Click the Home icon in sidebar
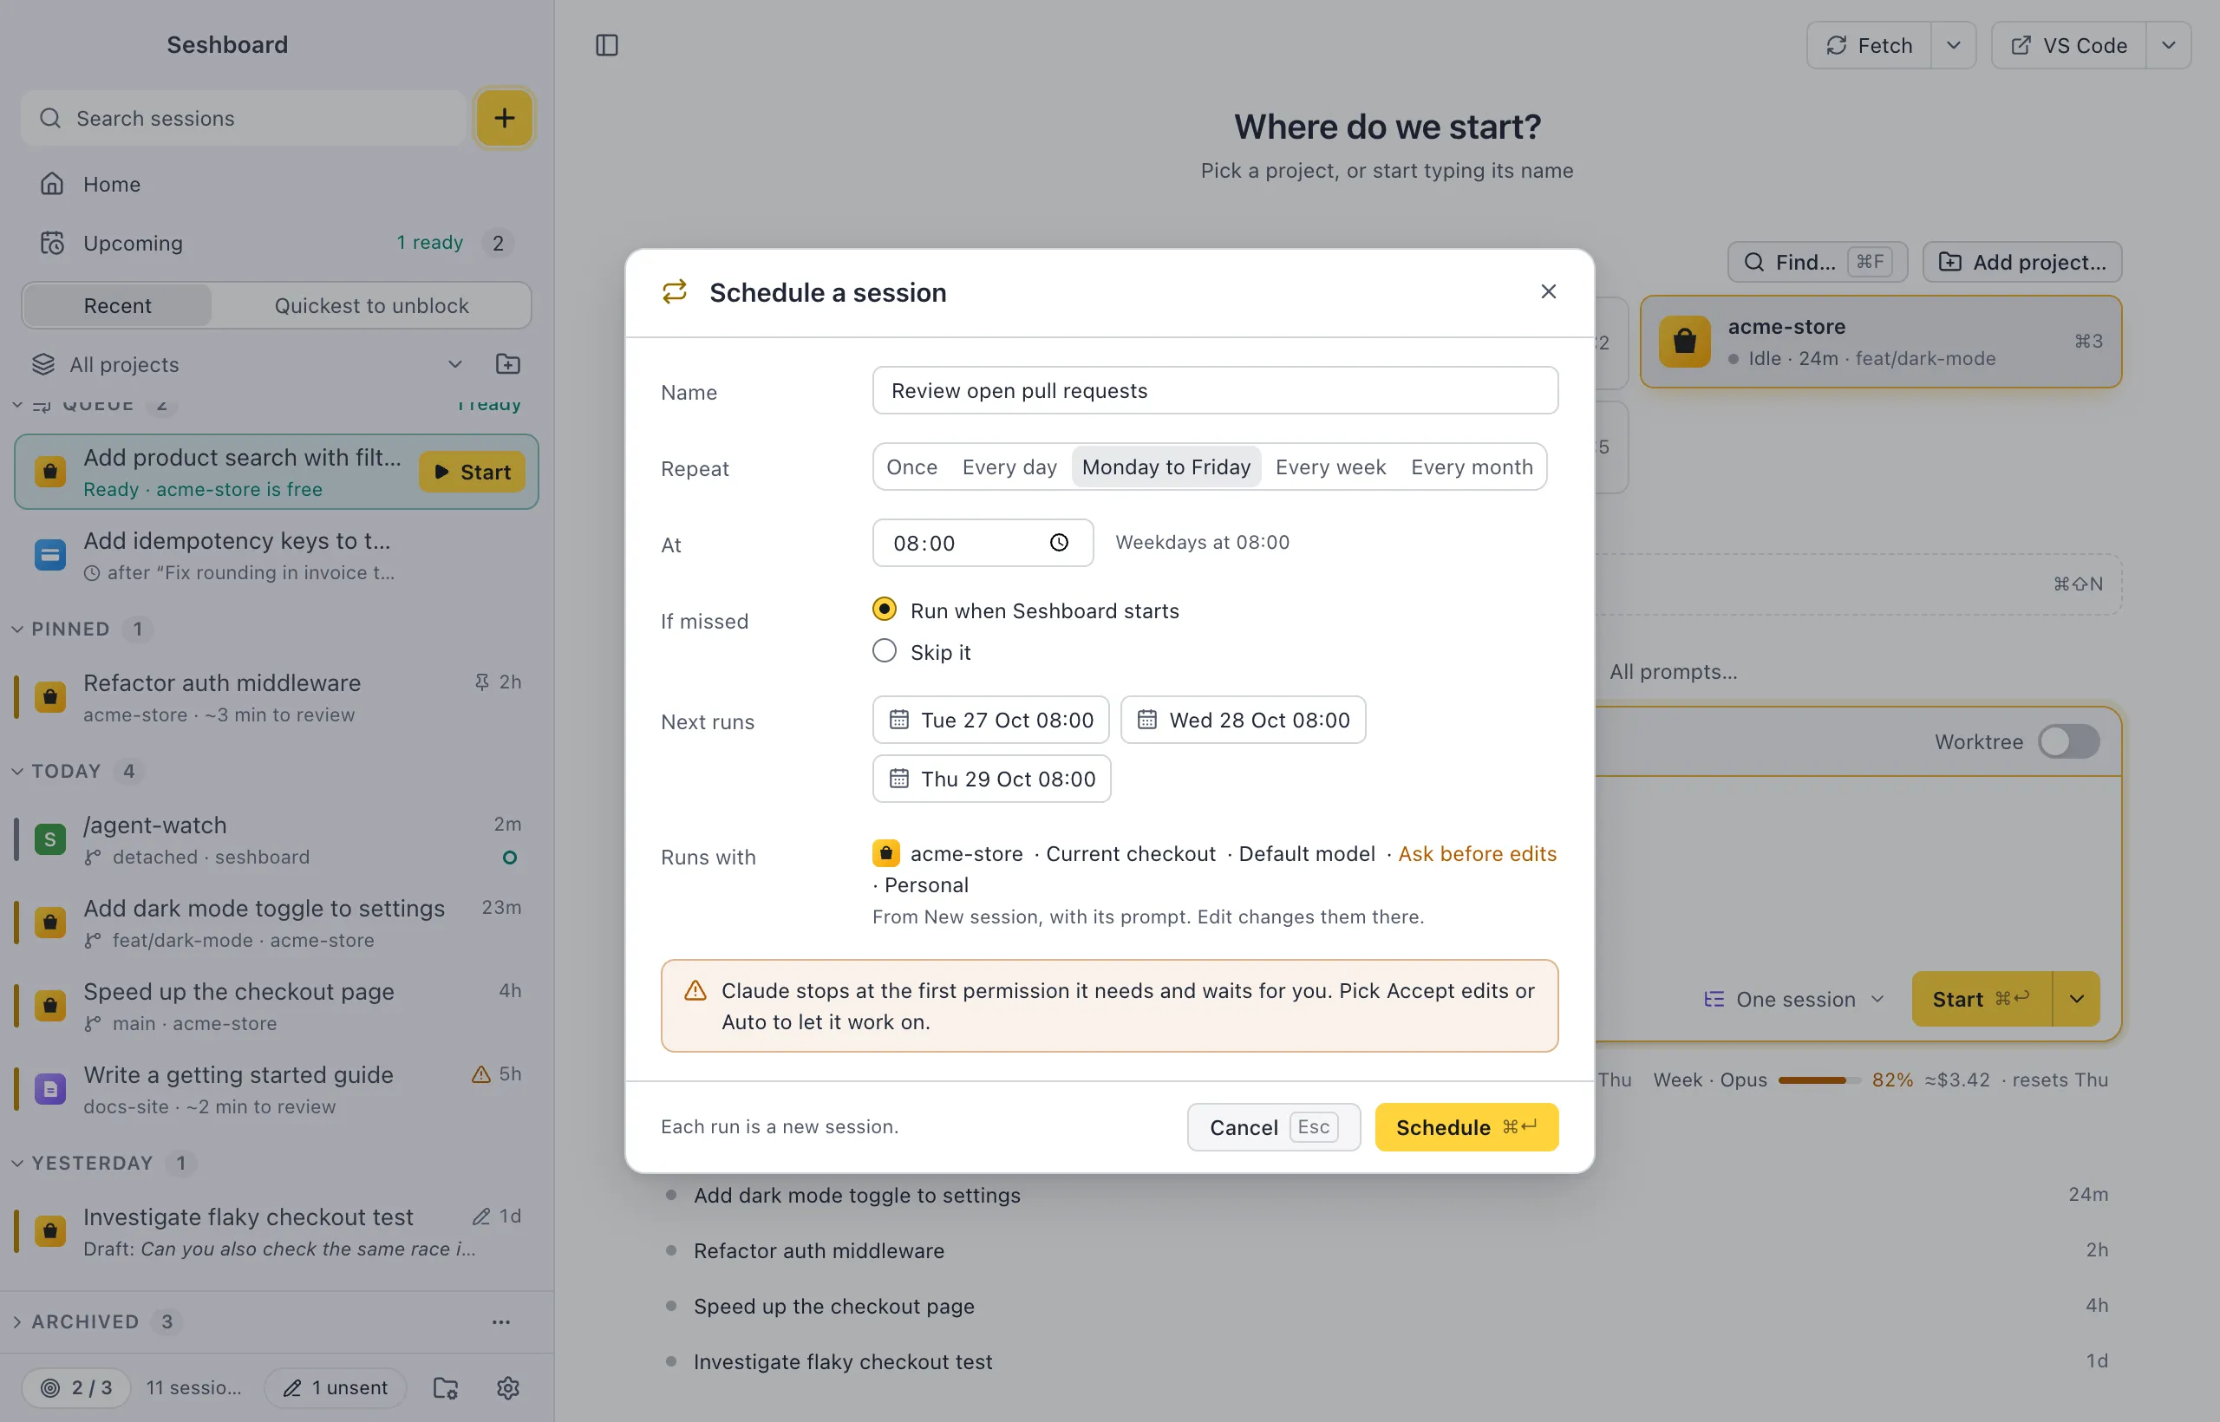The height and width of the screenshot is (1422, 2220). [52, 184]
